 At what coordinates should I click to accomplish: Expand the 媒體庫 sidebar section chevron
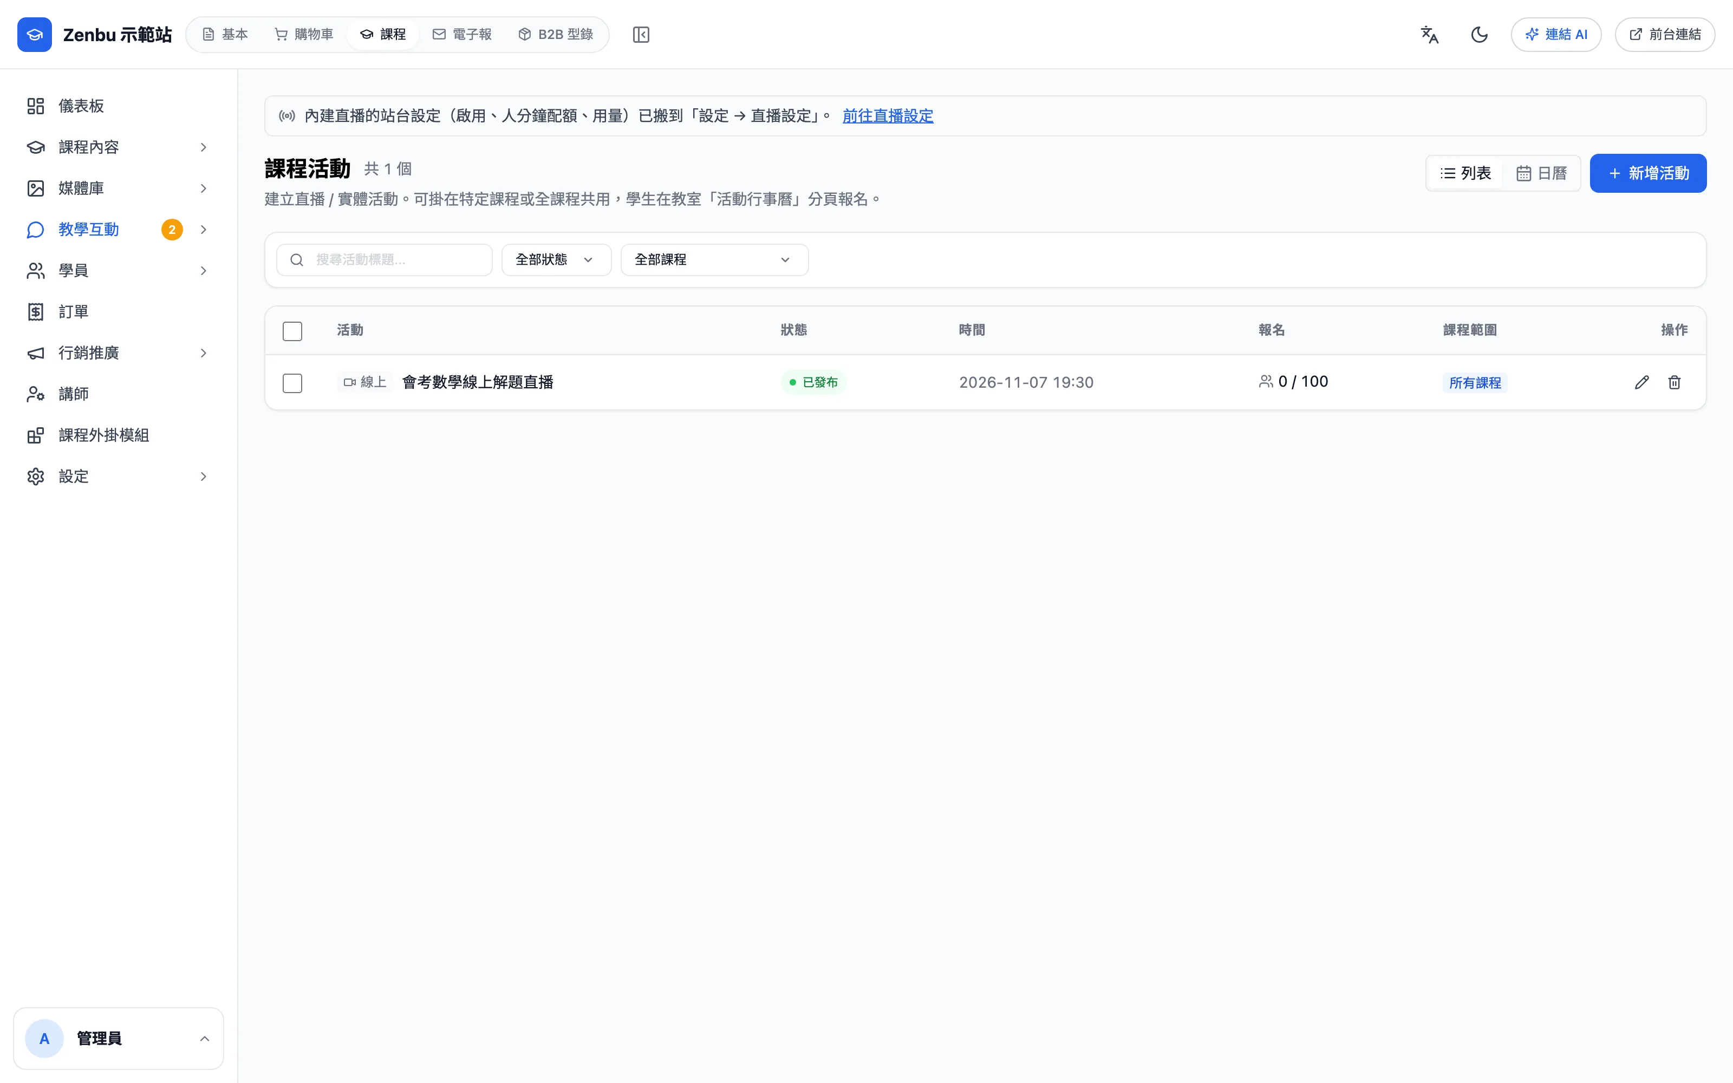[204, 188]
